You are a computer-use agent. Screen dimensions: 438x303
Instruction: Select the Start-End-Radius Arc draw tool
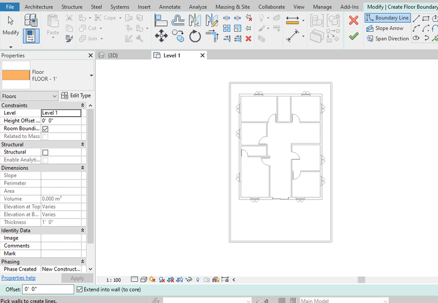click(x=416, y=28)
